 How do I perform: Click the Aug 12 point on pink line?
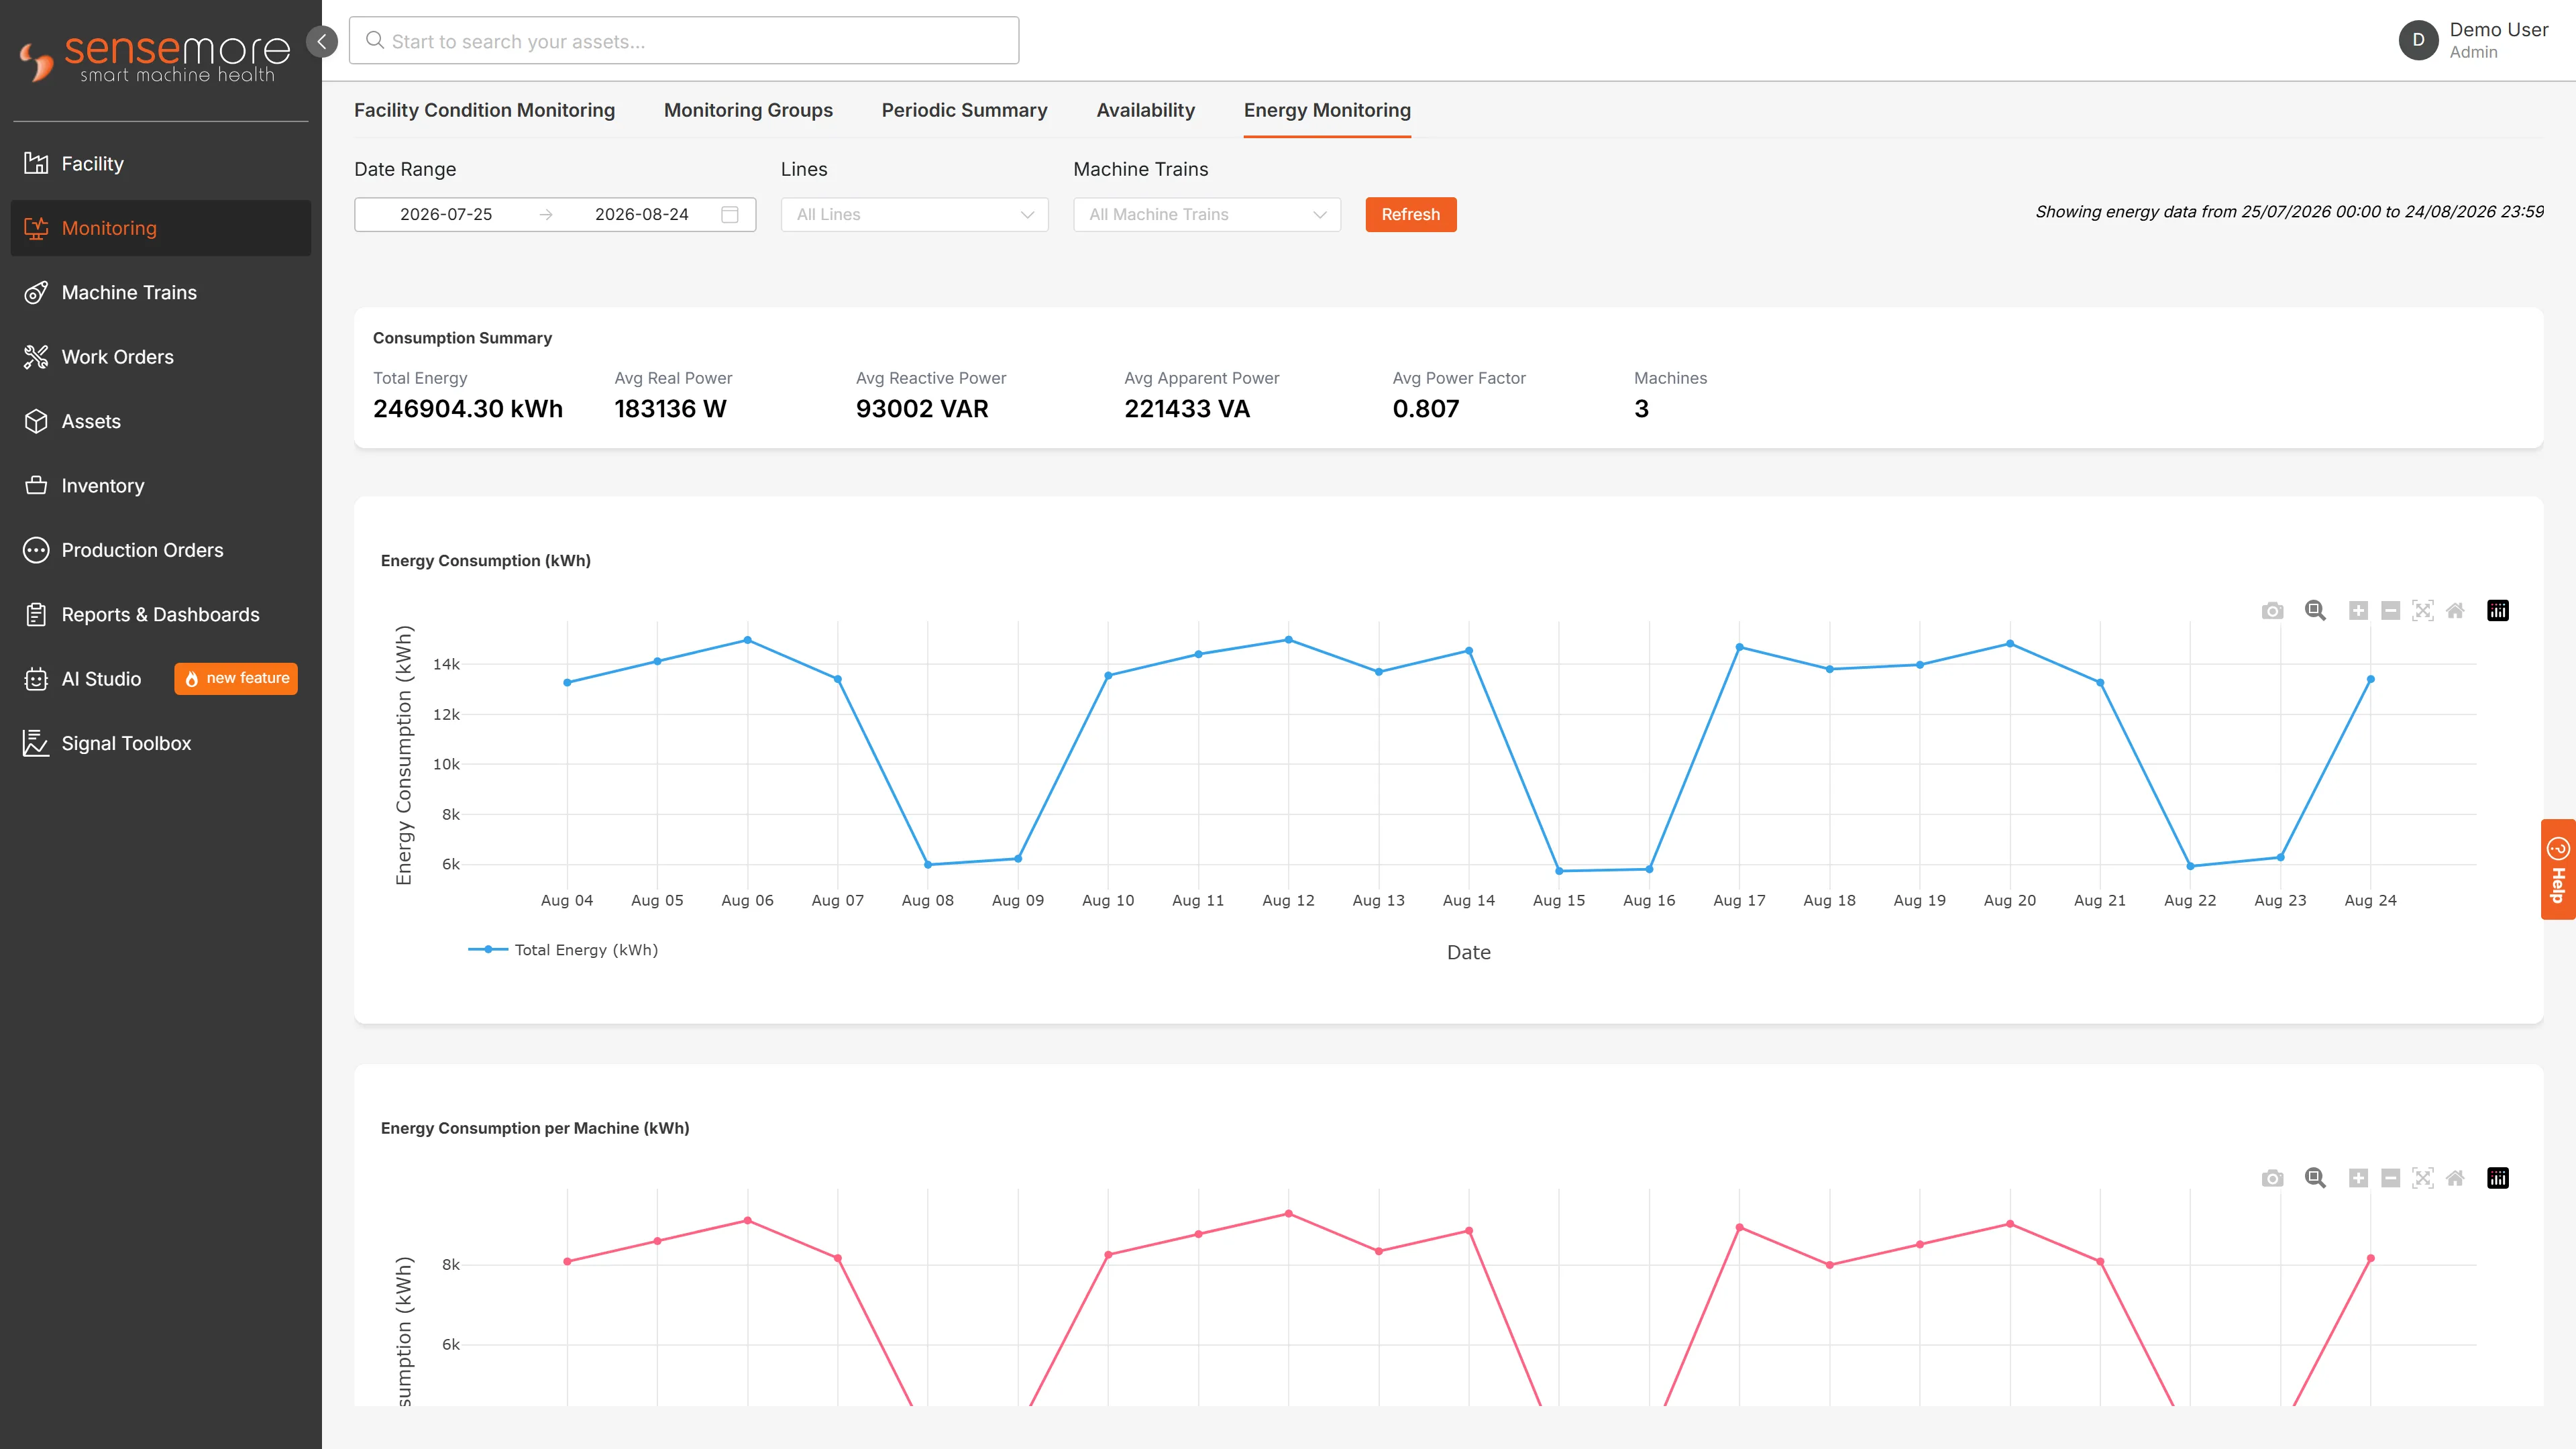[x=1288, y=1214]
